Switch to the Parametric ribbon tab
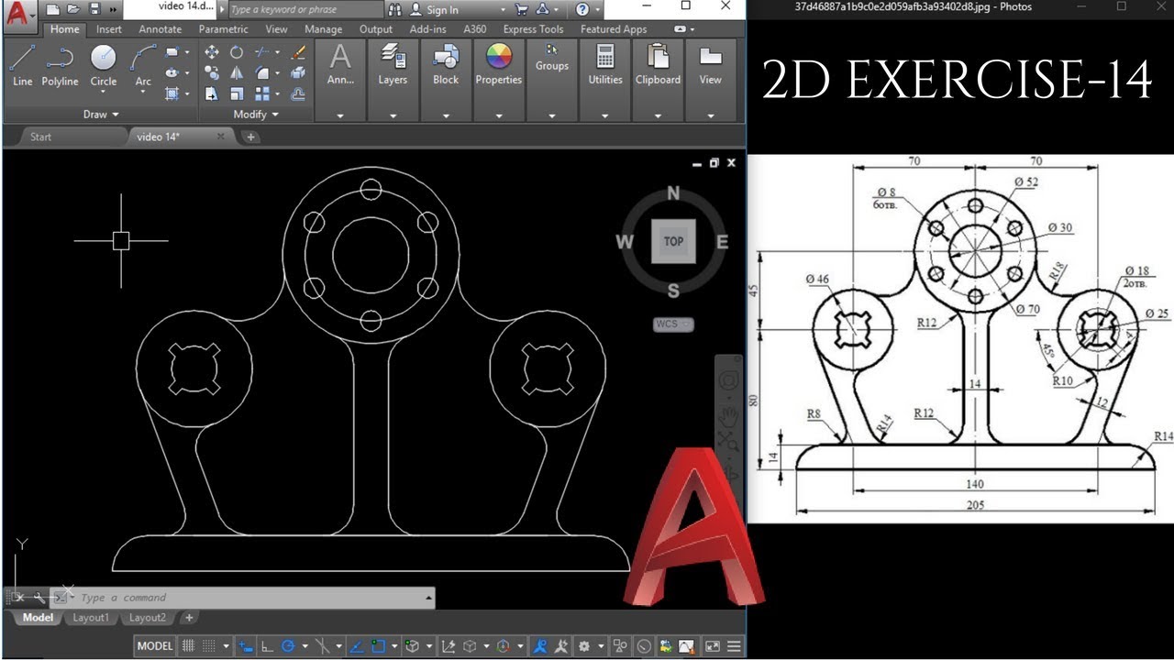The height and width of the screenshot is (660, 1174). coord(225,29)
